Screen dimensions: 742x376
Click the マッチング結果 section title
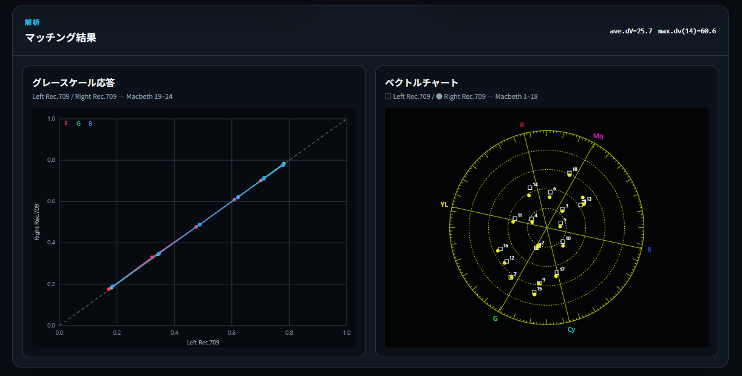click(61, 38)
